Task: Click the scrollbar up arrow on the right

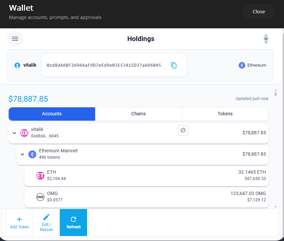Action: 275,89
